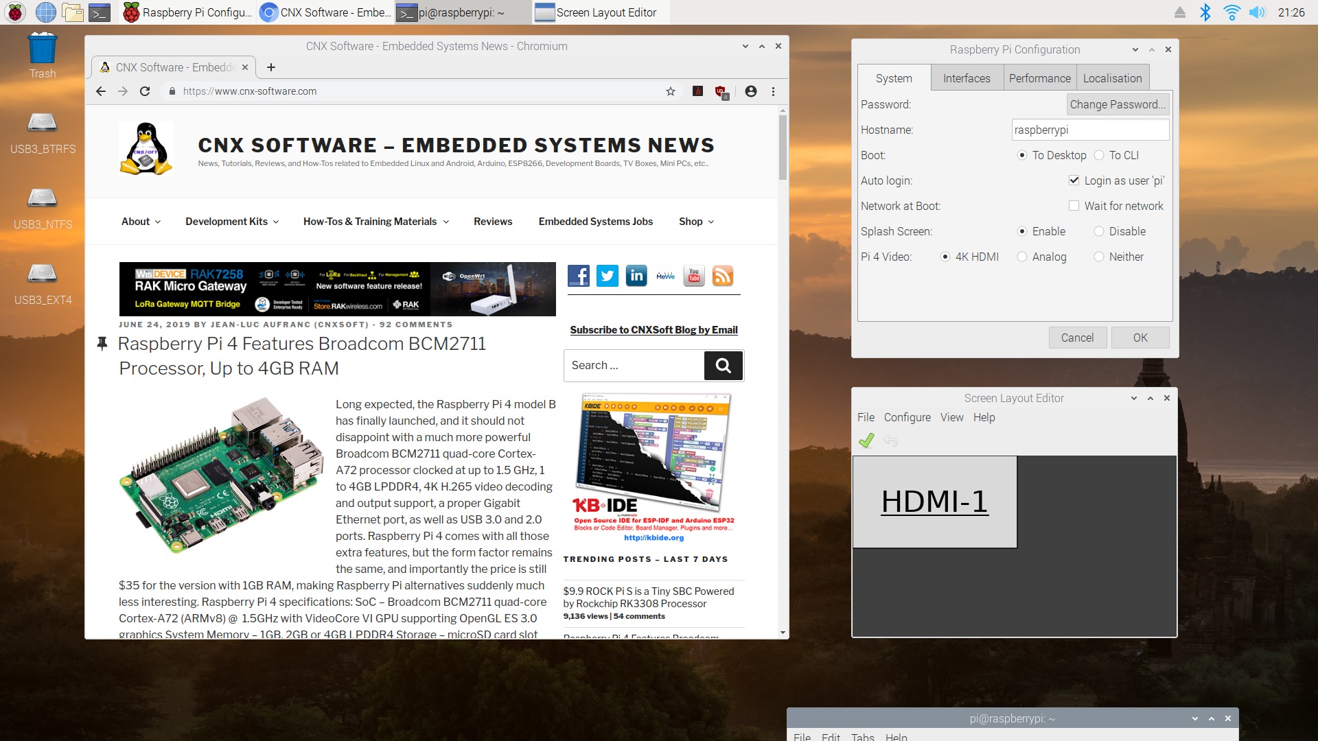The height and width of the screenshot is (741, 1318).
Task: Click OK in Raspberry Pi Configuration
Action: pyautogui.click(x=1140, y=338)
